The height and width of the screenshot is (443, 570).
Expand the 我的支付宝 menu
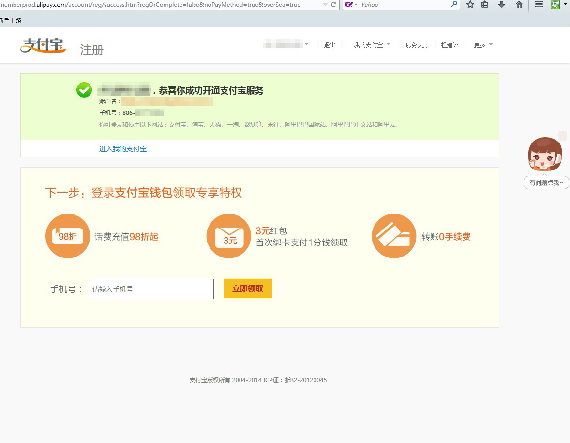(x=372, y=45)
